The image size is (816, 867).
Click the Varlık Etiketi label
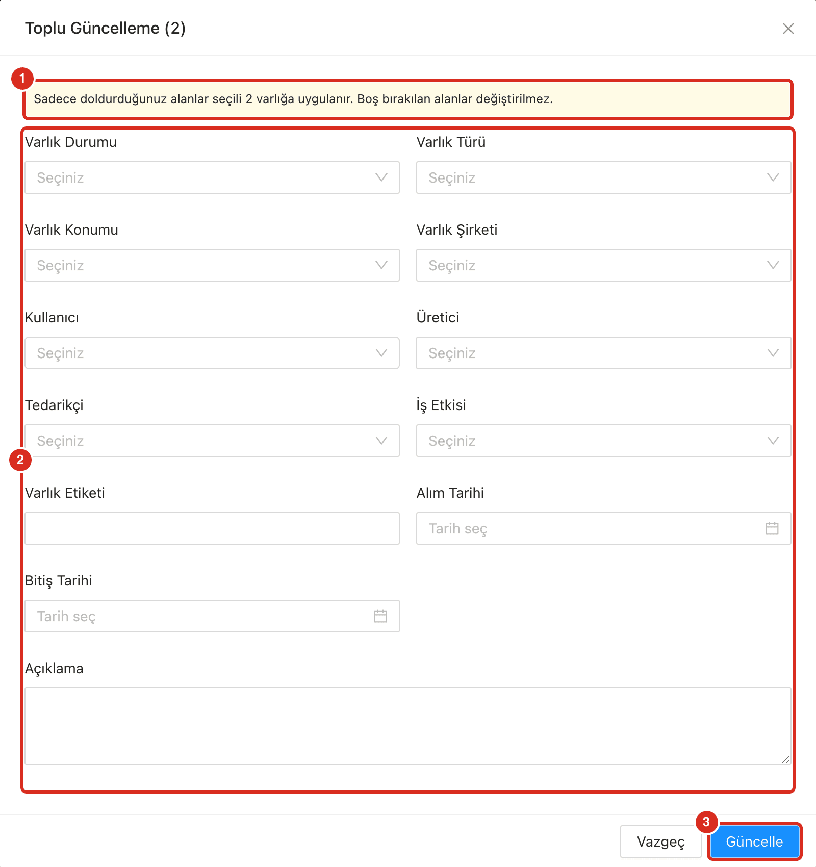point(65,493)
